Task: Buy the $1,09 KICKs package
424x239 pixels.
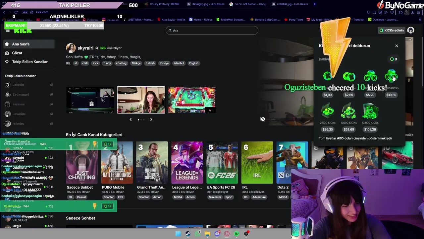Action: point(328,95)
